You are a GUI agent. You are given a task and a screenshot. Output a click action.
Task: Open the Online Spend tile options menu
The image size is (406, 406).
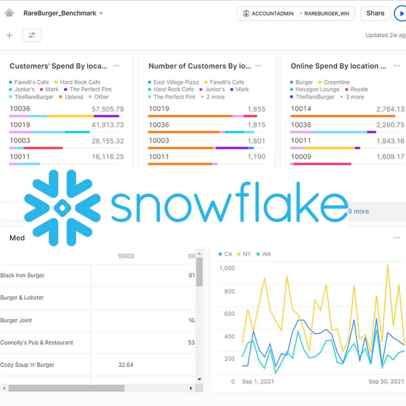[x=397, y=66]
